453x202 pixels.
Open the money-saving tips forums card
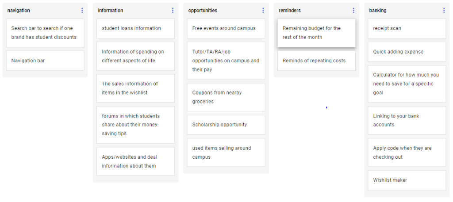pyautogui.click(x=135, y=125)
